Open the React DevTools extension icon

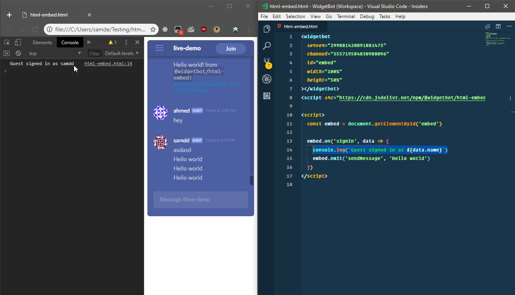[x=165, y=29]
